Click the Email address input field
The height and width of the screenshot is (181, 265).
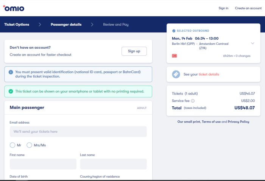78,132
